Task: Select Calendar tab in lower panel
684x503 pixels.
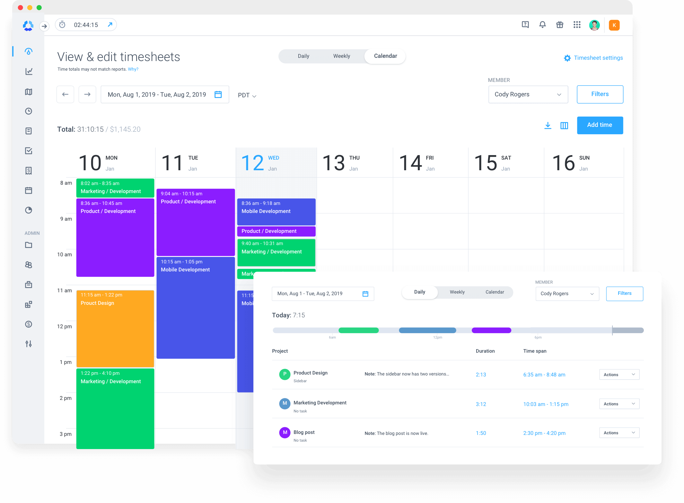Action: [x=495, y=292]
